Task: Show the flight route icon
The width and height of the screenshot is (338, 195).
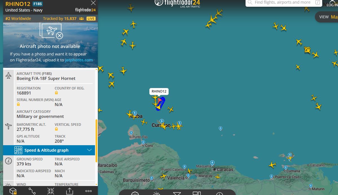Action: (x=32, y=191)
